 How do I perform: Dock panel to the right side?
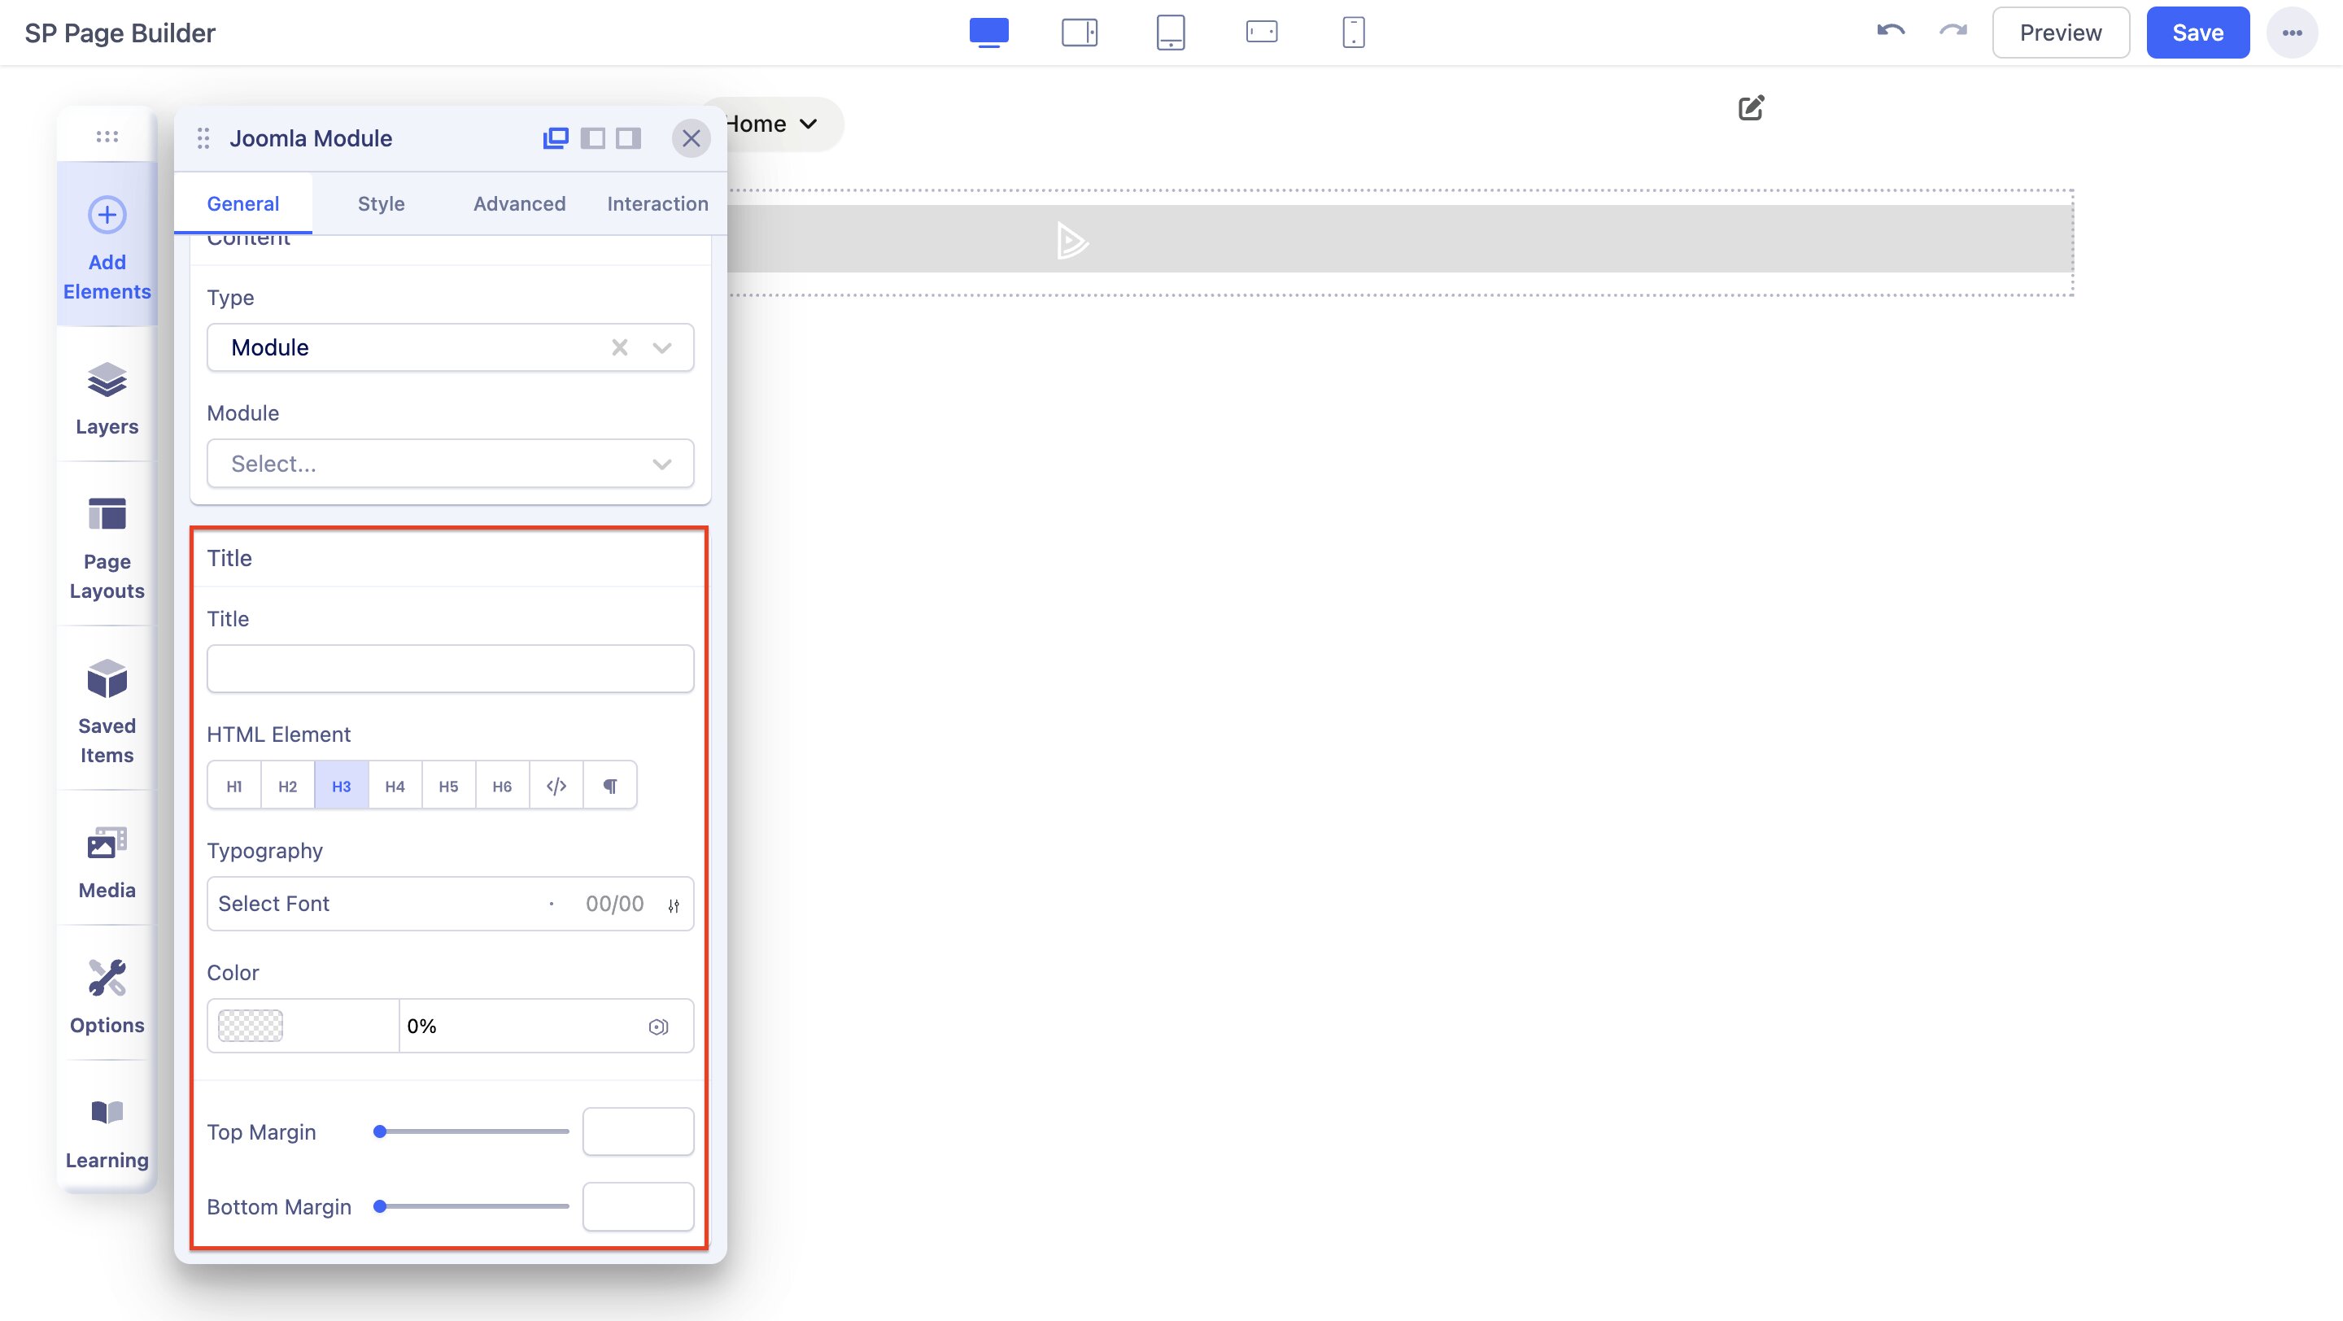coord(629,138)
